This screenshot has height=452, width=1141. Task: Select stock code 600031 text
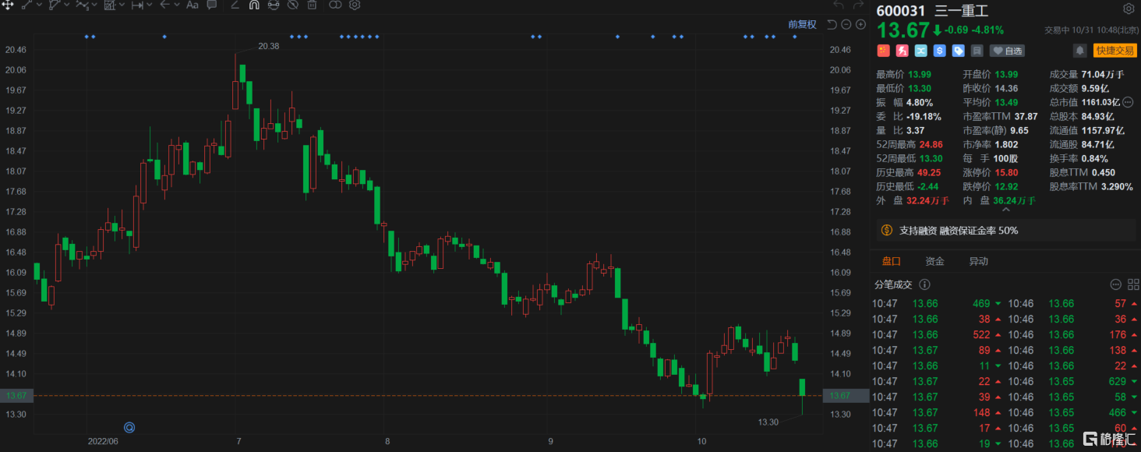pos(901,10)
